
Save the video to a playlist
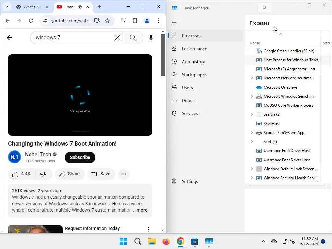[x=101, y=174]
